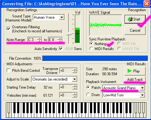Select the Drum instrument radio button
The height and width of the screenshot is (120, 151).
tap(88, 95)
